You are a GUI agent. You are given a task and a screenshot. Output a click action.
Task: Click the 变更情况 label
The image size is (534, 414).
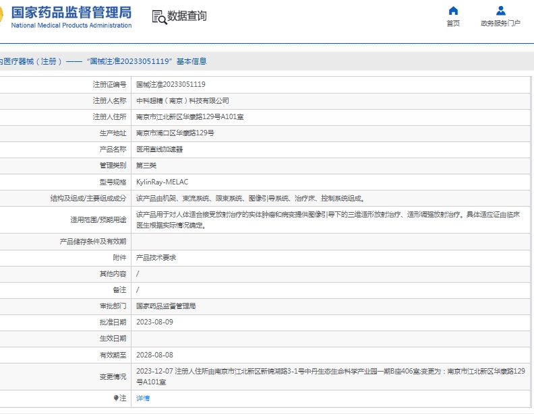tap(113, 376)
